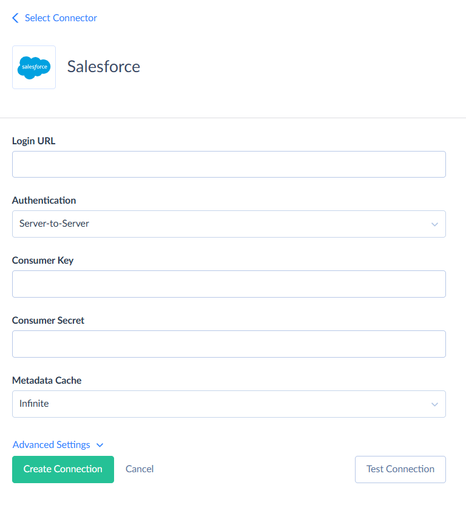This screenshot has width=466, height=508.
Task: Open the Metadata Cache dropdown
Action: tap(228, 404)
